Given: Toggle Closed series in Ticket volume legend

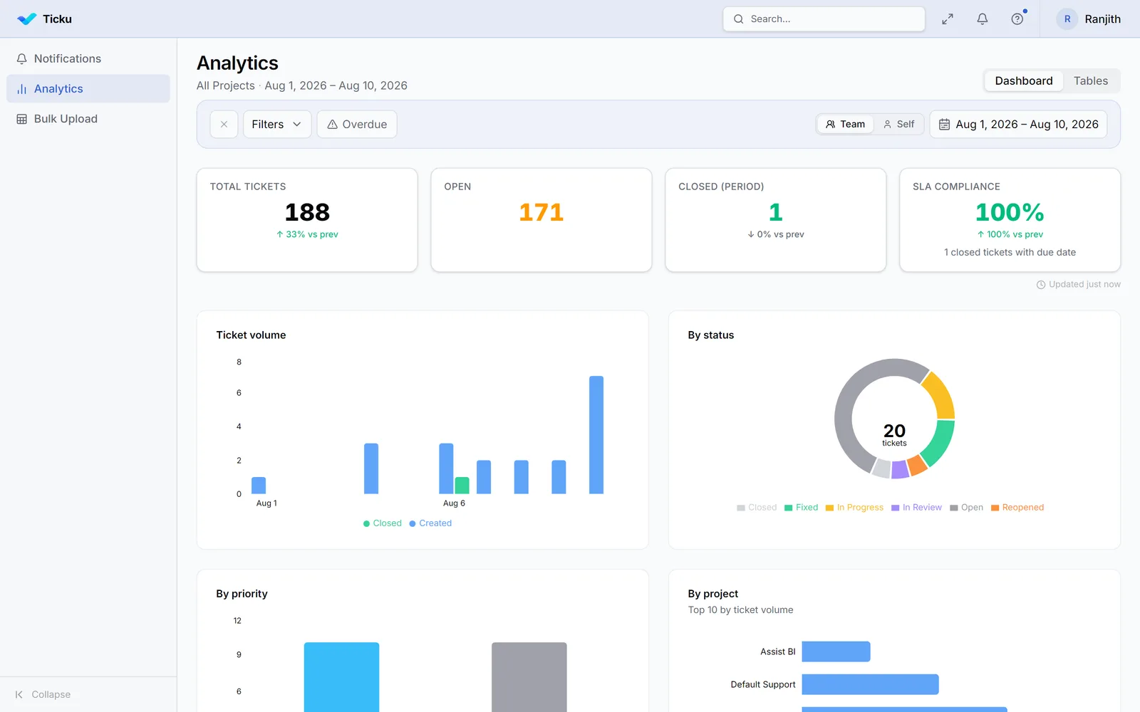Looking at the screenshot, I should click(383, 523).
